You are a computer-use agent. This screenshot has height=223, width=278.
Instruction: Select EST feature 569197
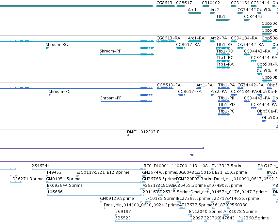pyautogui.click(x=153, y=215)
